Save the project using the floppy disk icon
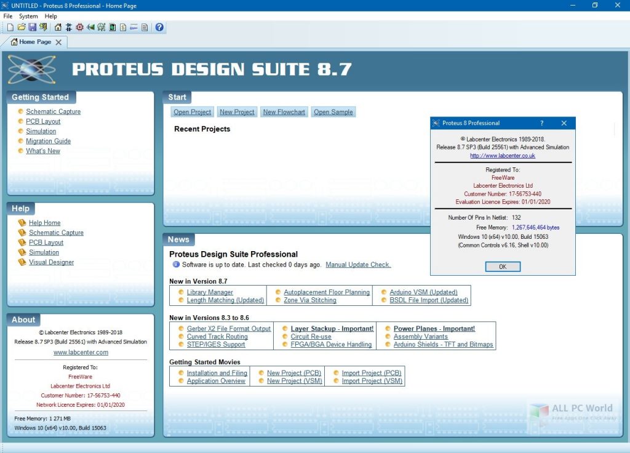Screen dimensions: 630x453 [32, 27]
